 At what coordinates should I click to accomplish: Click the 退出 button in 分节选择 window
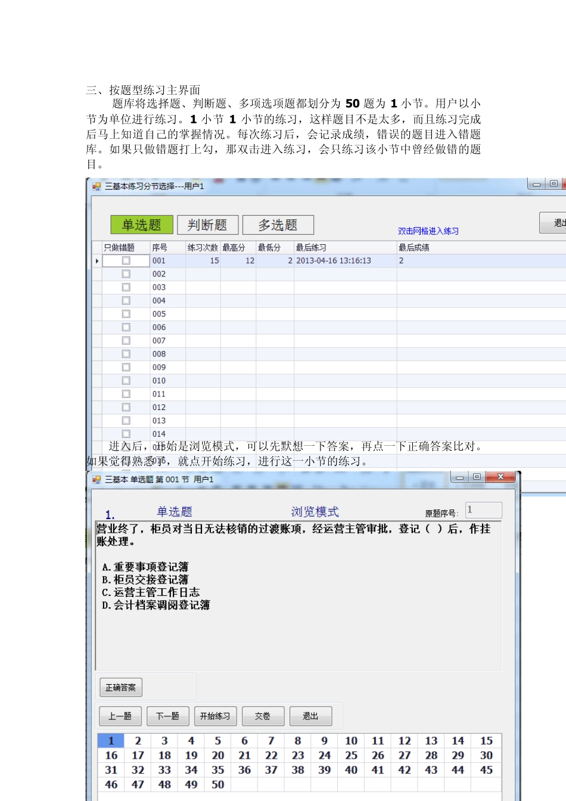click(x=553, y=222)
